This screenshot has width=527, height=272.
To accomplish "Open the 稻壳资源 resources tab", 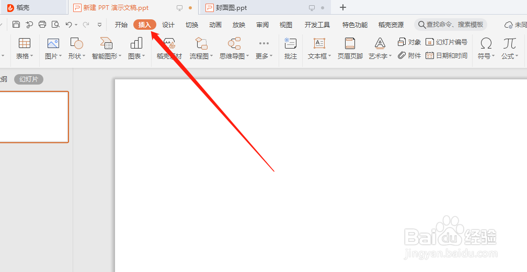I will coord(391,25).
